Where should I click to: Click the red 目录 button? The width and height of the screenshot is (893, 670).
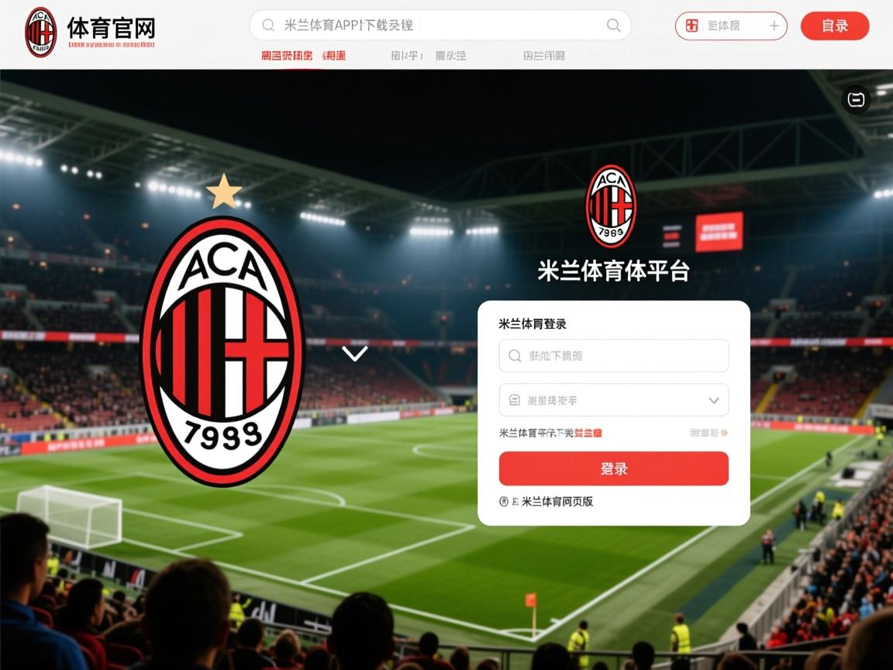point(835,26)
